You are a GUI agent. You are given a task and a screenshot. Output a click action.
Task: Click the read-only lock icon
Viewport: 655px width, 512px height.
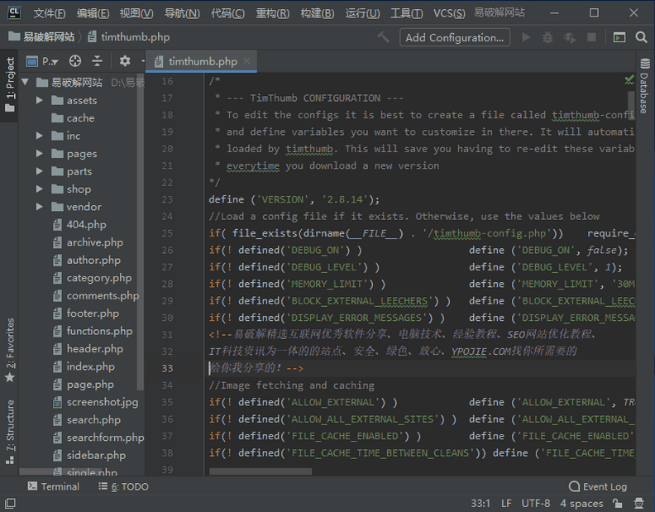617,503
